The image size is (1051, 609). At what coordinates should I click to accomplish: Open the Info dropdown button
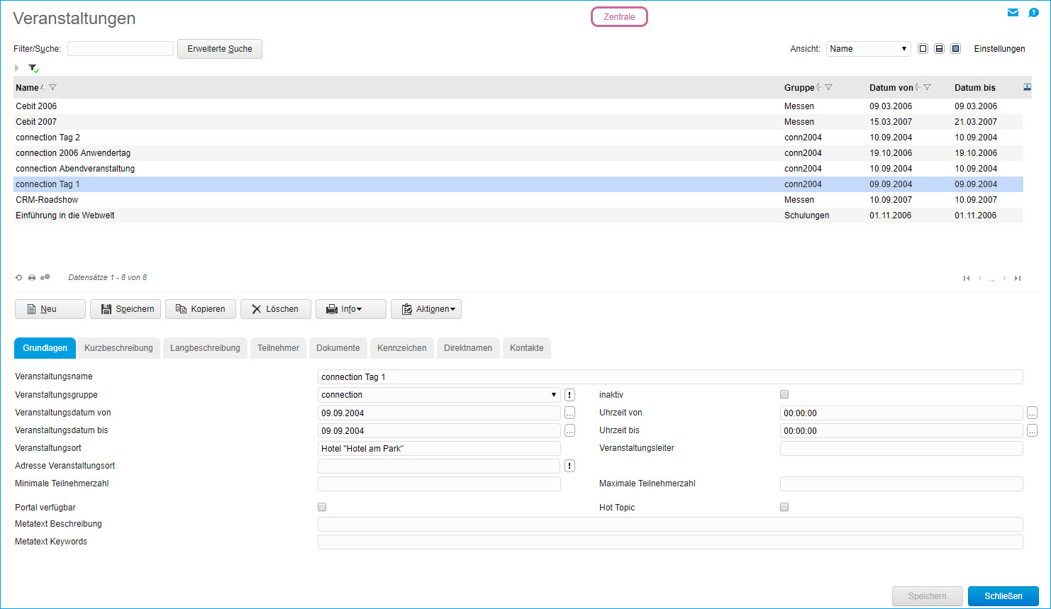coord(351,309)
